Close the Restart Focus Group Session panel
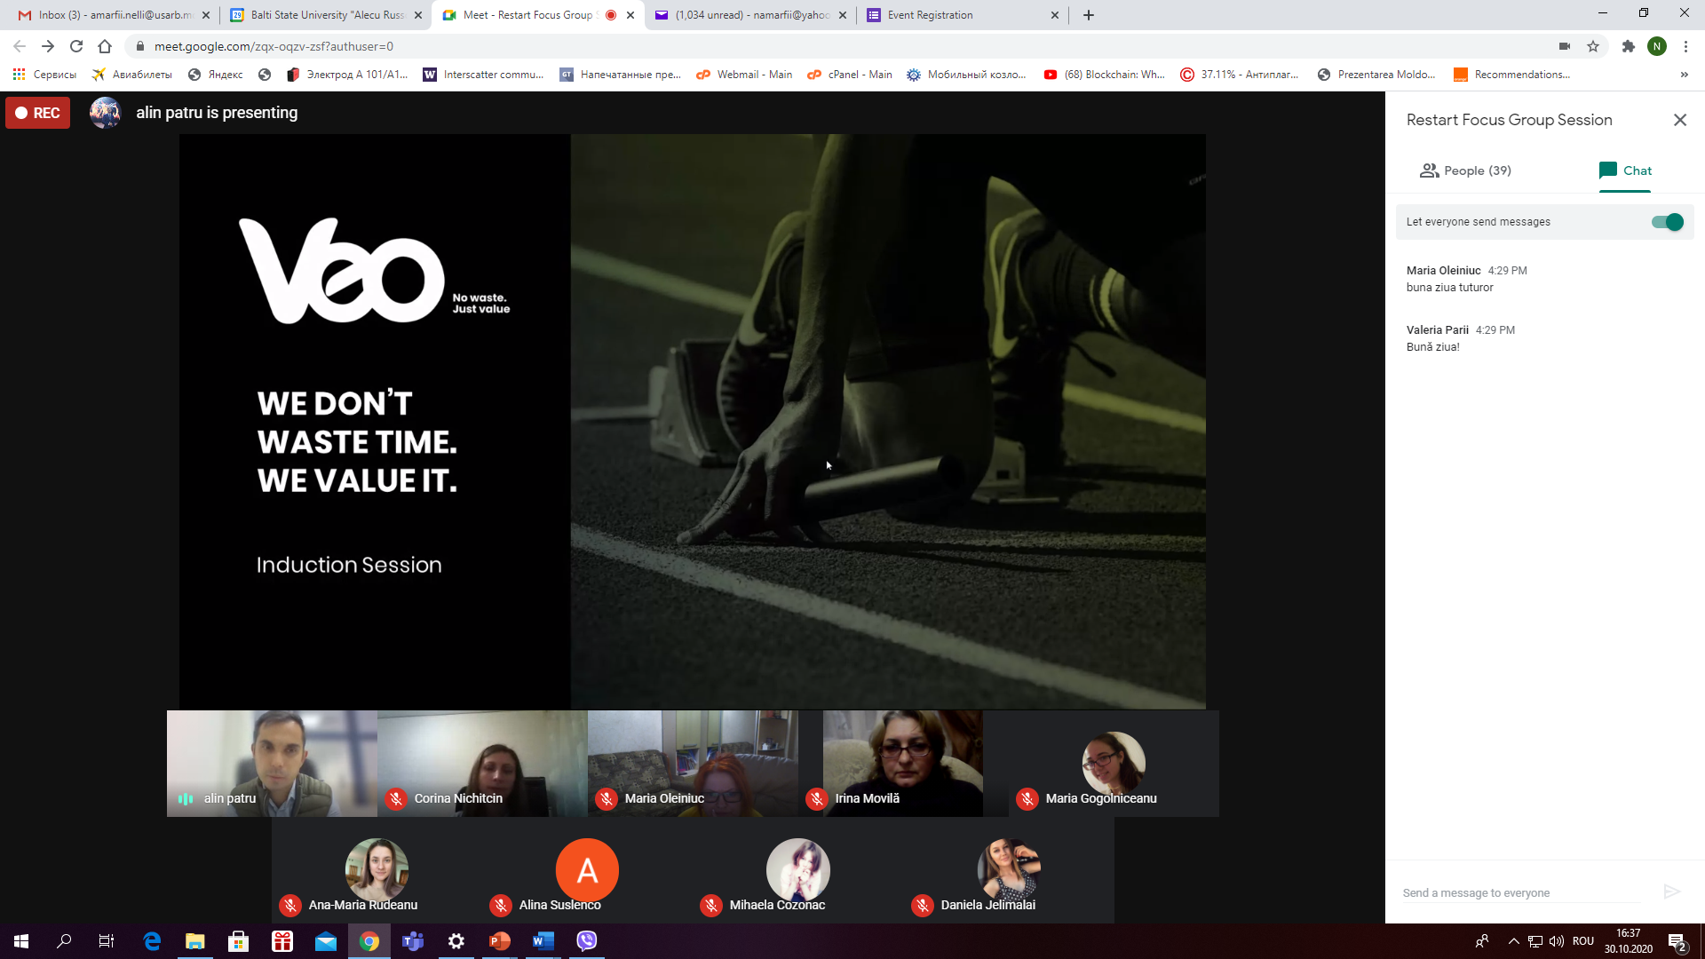Viewport: 1705px width, 959px height. click(x=1679, y=120)
